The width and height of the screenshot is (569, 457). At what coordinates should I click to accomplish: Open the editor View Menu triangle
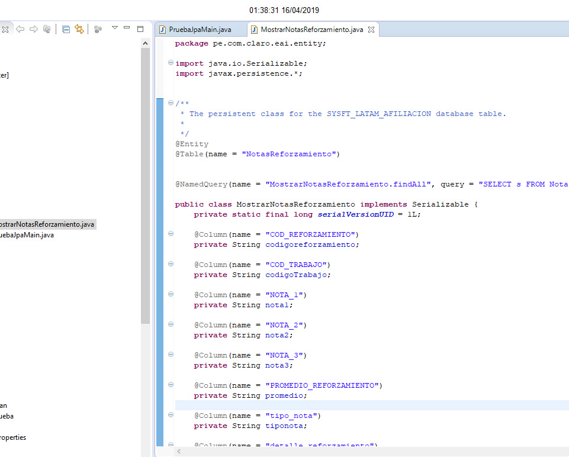(x=114, y=29)
